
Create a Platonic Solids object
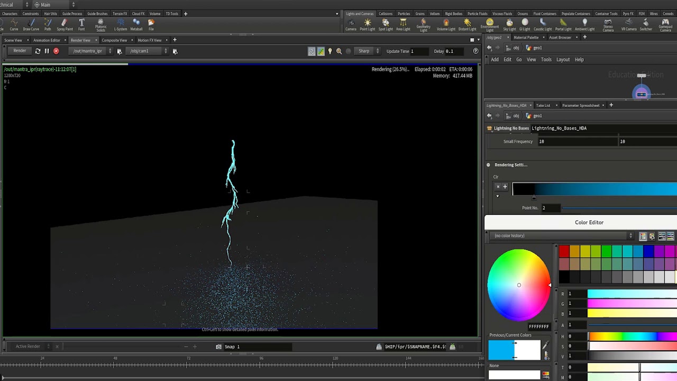tap(100, 25)
